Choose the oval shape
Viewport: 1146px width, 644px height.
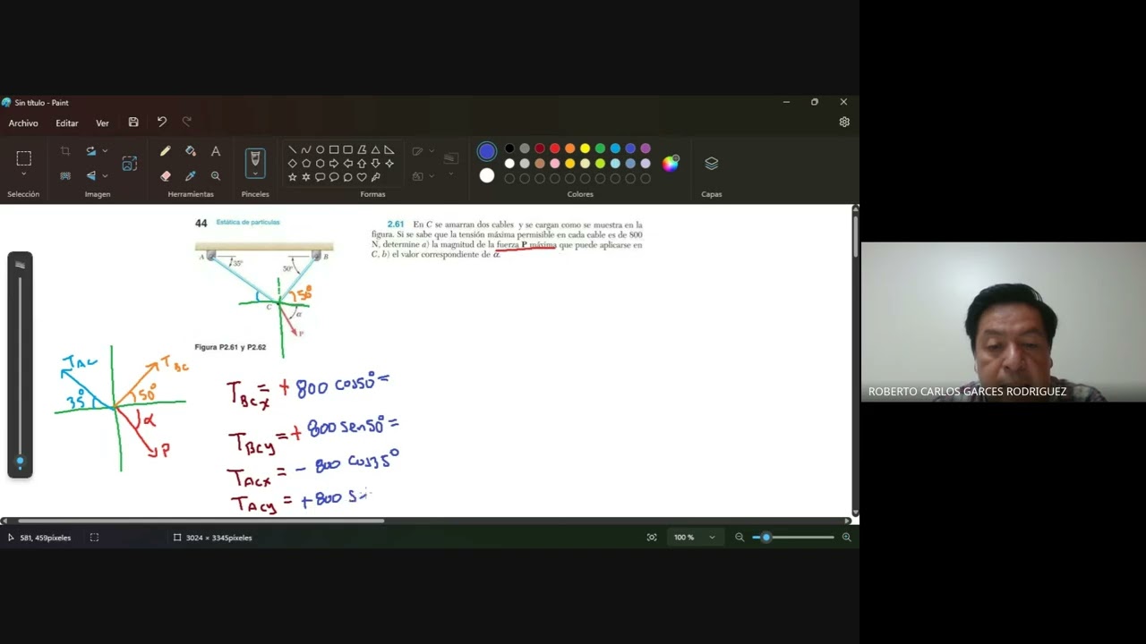pyautogui.click(x=320, y=149)
